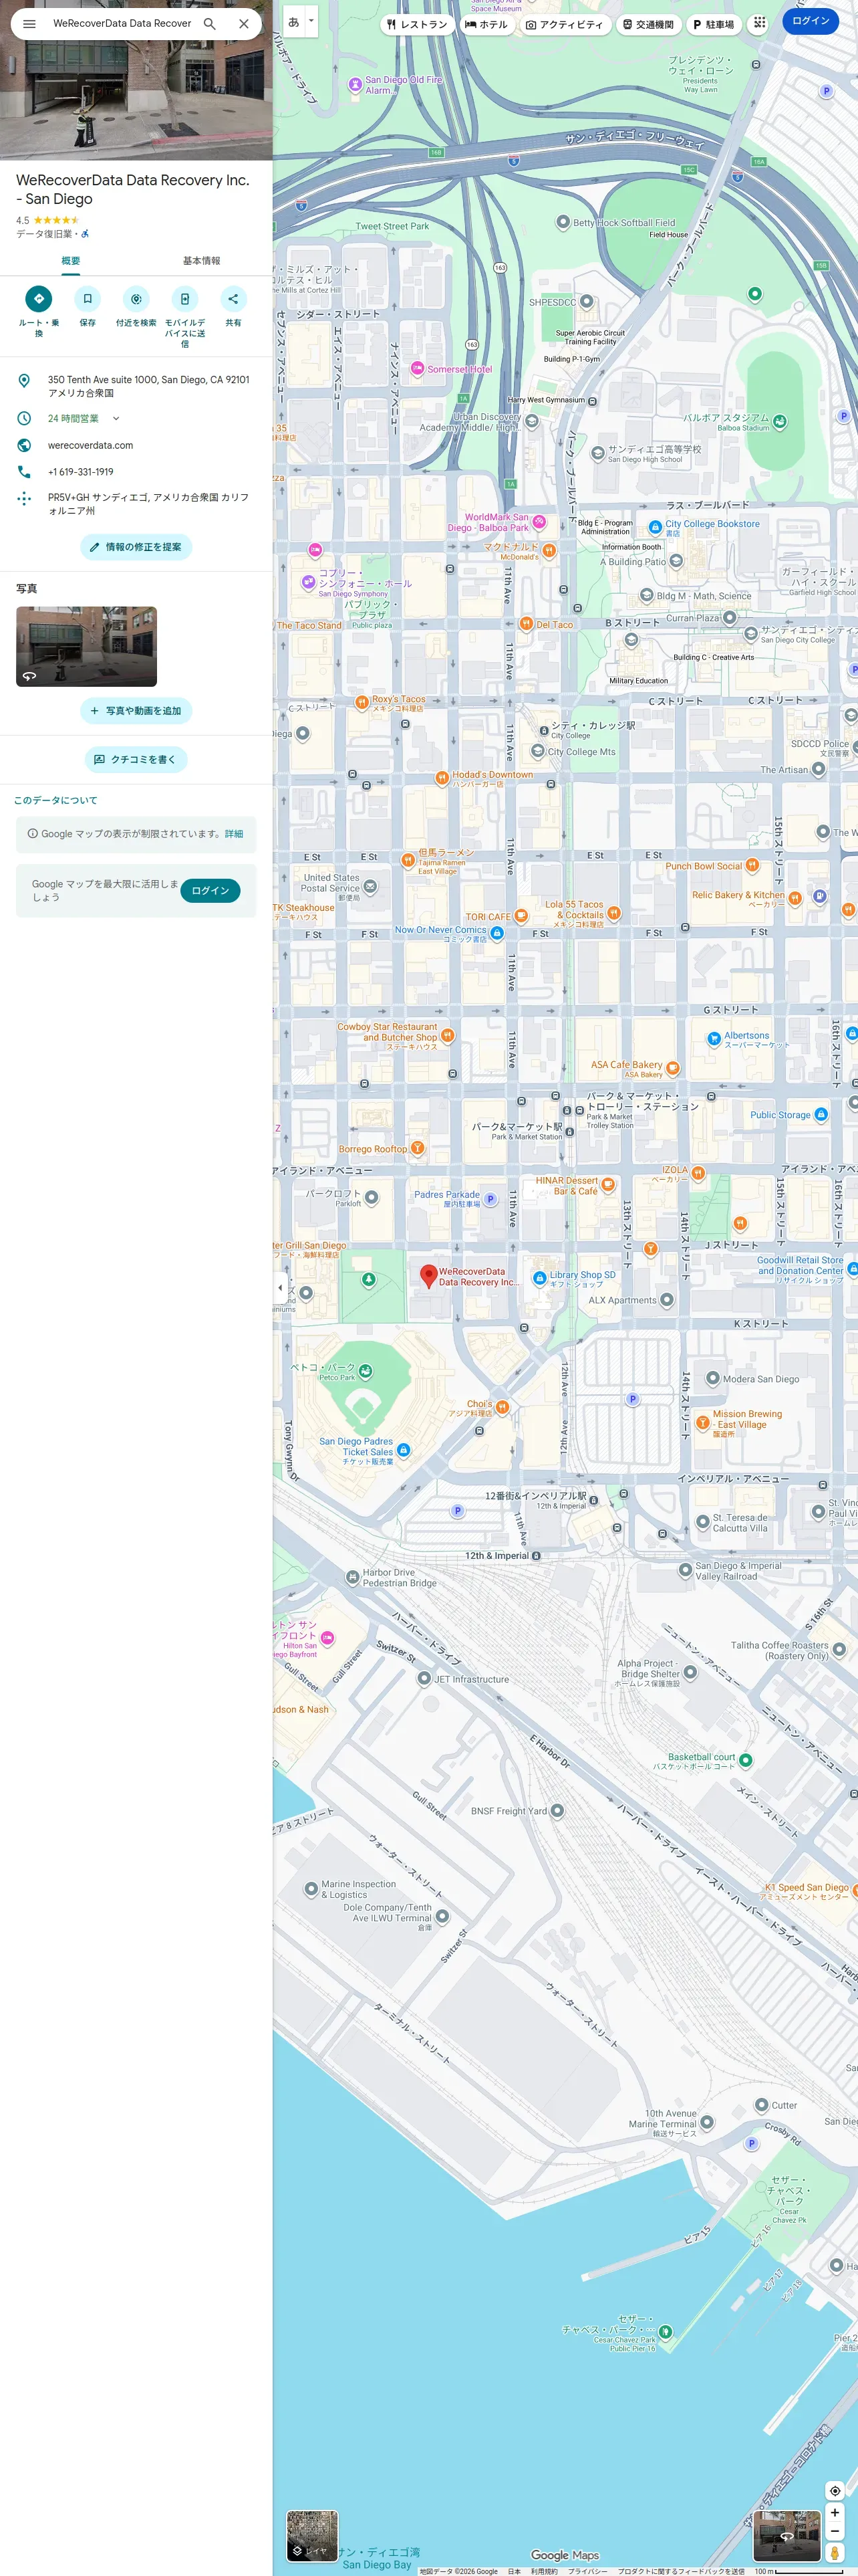Send to mobile device icon
Image resolution: width=858 pixels, height=2576 pixels.
(185, 298)
